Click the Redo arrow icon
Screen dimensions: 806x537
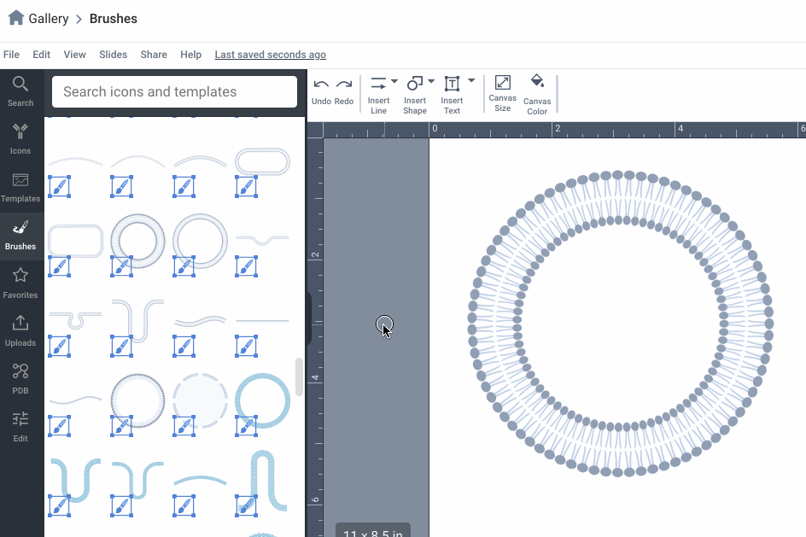pyautogui.click(x=344, y=84)
